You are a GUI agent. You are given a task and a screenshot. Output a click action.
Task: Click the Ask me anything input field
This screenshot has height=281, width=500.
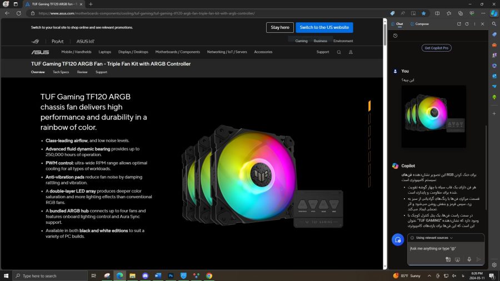pos(439,248)
